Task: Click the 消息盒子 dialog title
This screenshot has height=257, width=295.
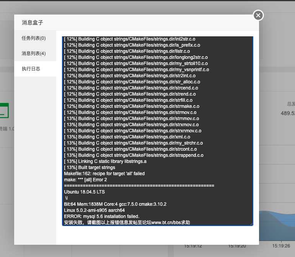Action: click(33, 23)
